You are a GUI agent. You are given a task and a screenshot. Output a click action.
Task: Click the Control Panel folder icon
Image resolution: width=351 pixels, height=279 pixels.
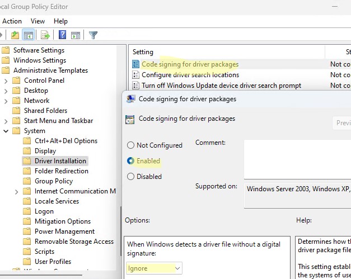pyautogui.click(x=16, y=81)
